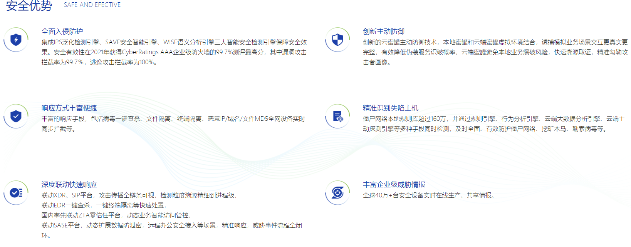Click the document scan icon for 精准识别失陷主机
This screenshot has width=631, height=247.
pos(337,116)
